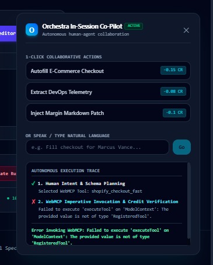The width and height of the screenshot is (213, 265).
Task: Click 'Selected WebMCP Tool: shopify_checkout_fast' line
Action: (x=90, y=191)
